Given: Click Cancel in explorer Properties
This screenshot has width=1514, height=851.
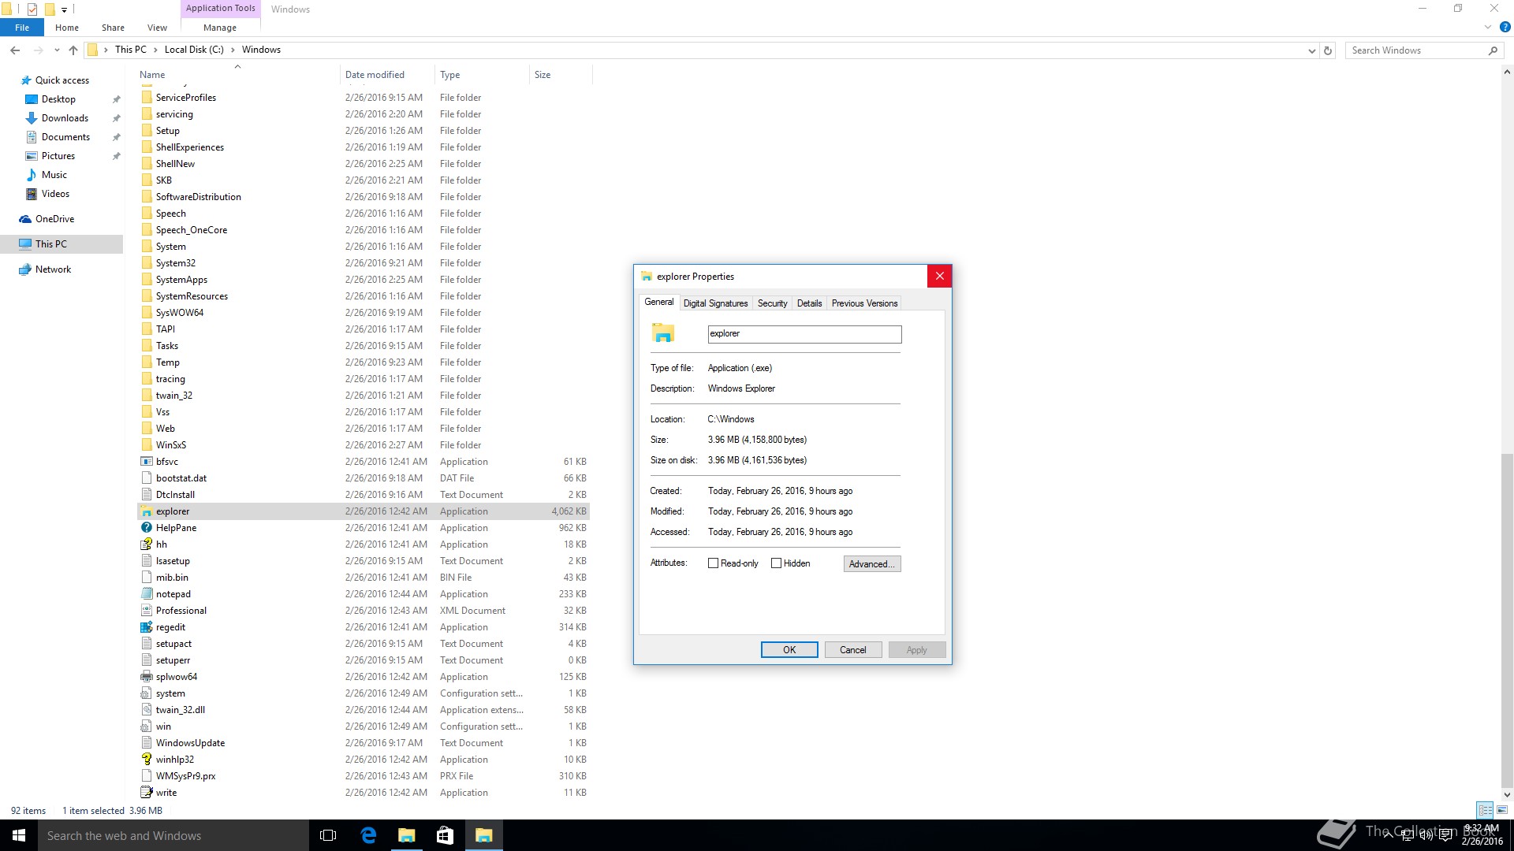Looking at the screenshot, I should [853, 650].
